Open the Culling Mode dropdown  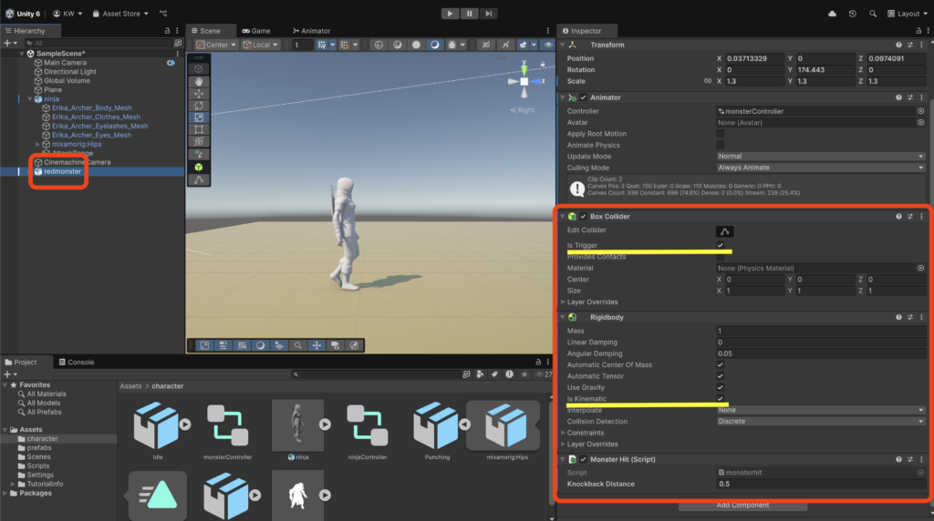(x=821, y=168)
